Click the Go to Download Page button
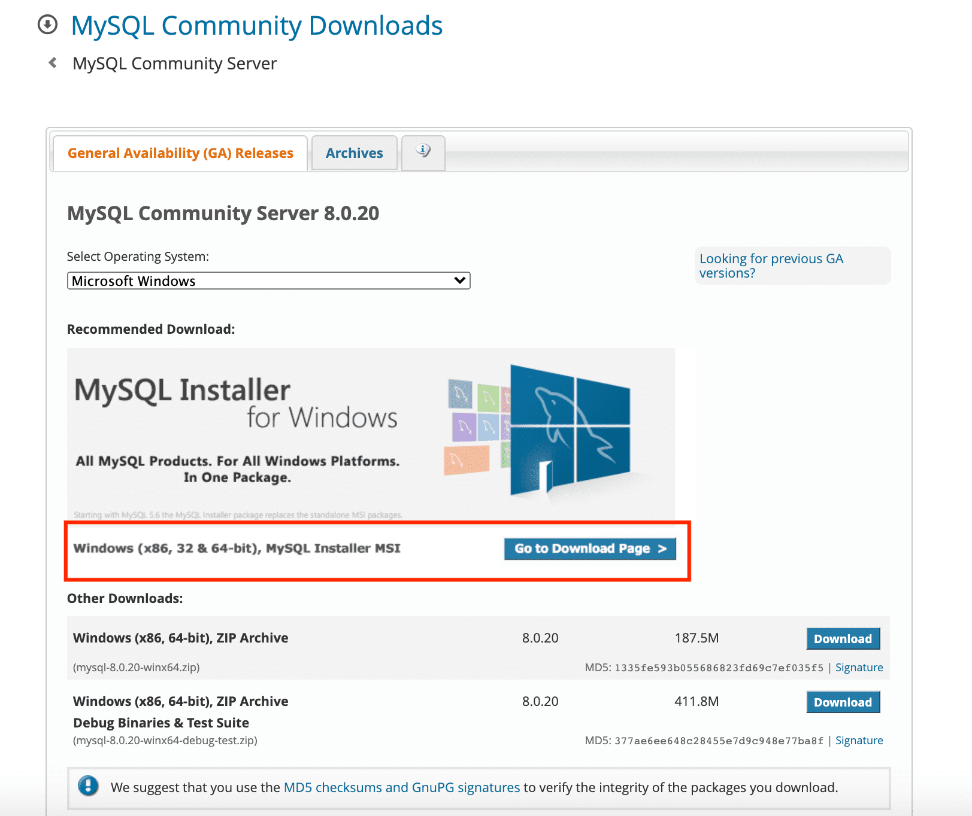Image resolution: width=972 pixels, height=816 pixels. [589, 548]
